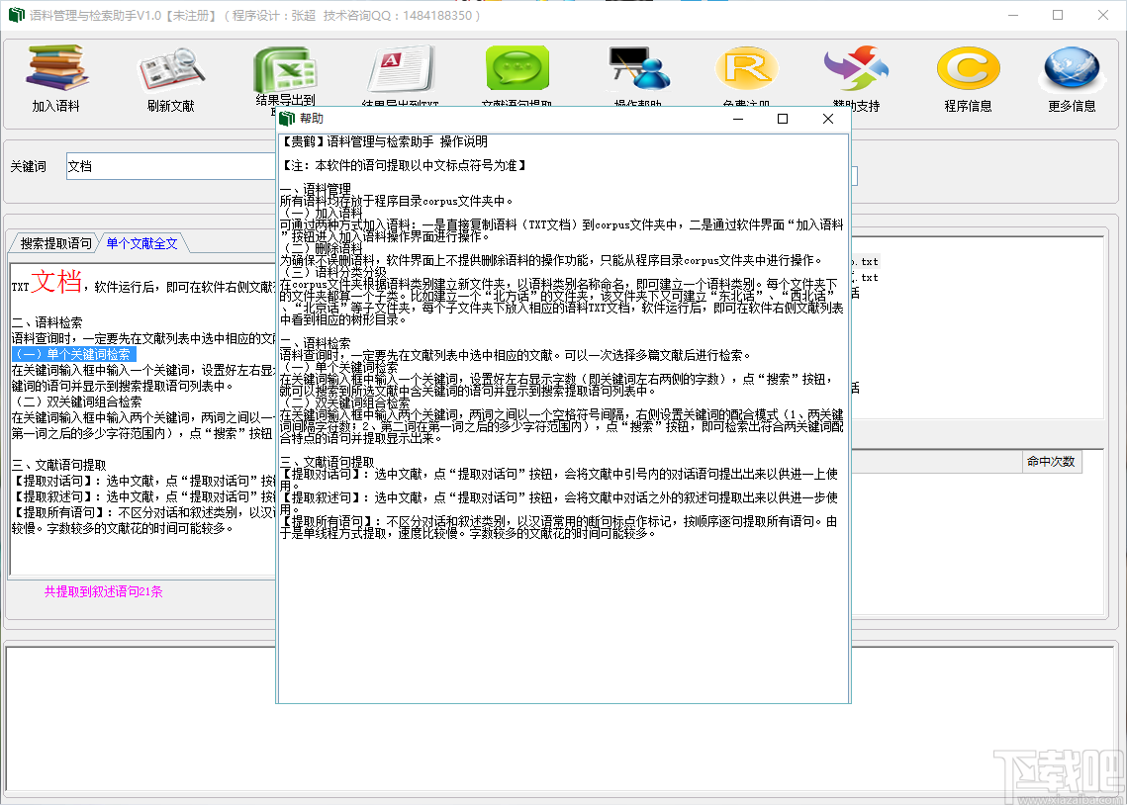Click 二、语料检索 heading in main text
Screen dimensions: 1127x805
(x=47, y=322)
